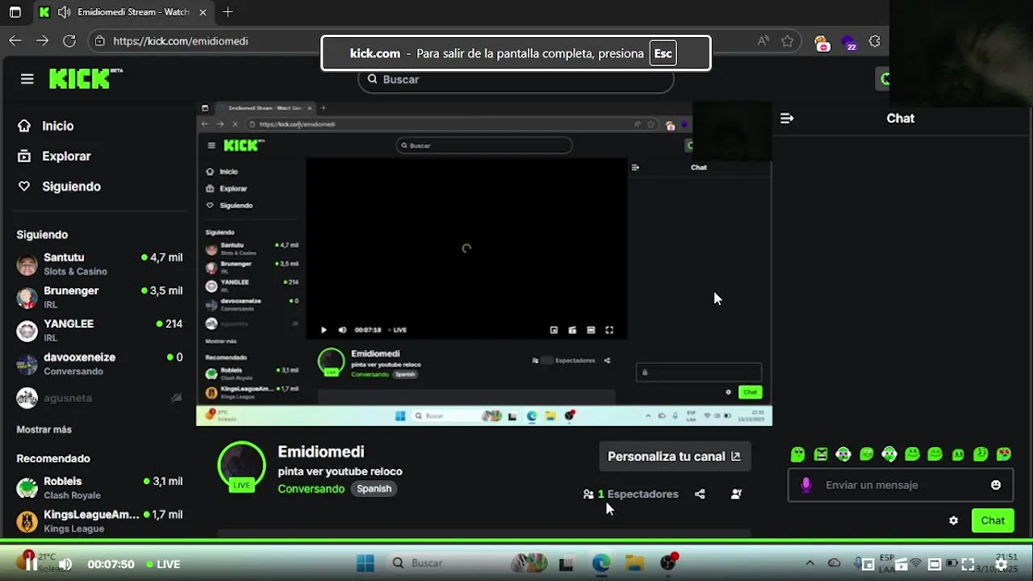Open the browser extensions puzzle icon
The height and width of the screenshot is (581, 1033).
[x=875, y=41]
